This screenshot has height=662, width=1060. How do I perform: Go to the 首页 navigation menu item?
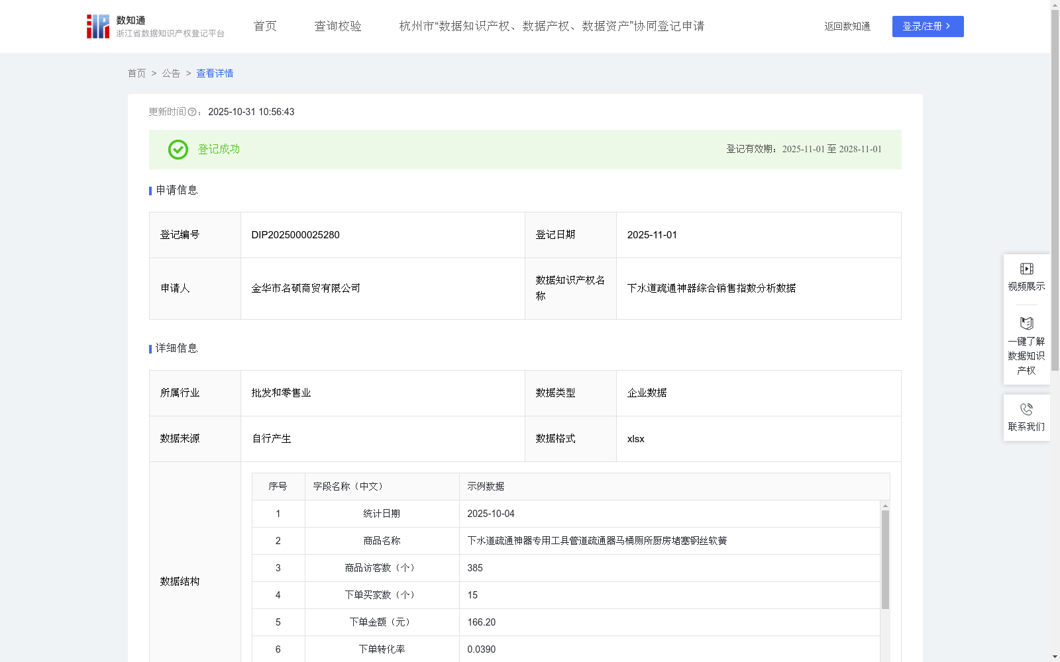pos(265,26)
